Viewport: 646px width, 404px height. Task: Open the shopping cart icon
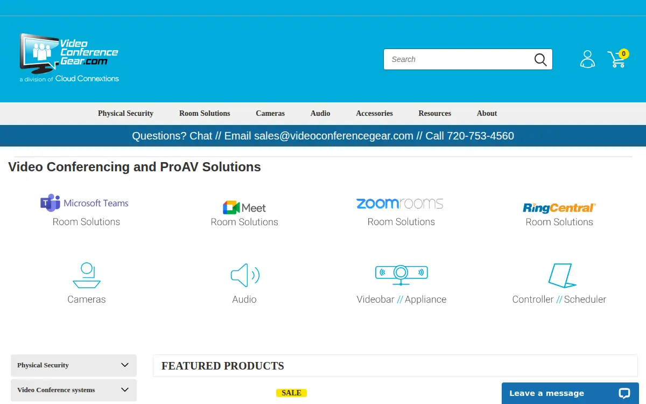617,59
